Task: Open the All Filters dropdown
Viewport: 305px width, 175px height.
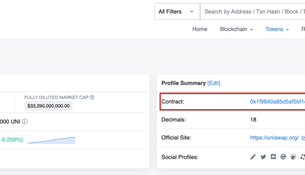Action: tap(176, 11)
